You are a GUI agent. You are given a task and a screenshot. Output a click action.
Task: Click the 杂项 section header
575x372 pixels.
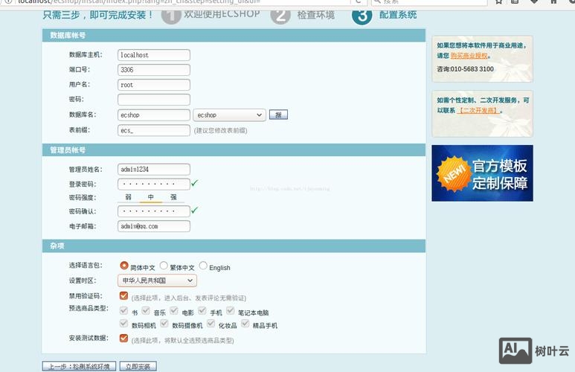point(234,246)
